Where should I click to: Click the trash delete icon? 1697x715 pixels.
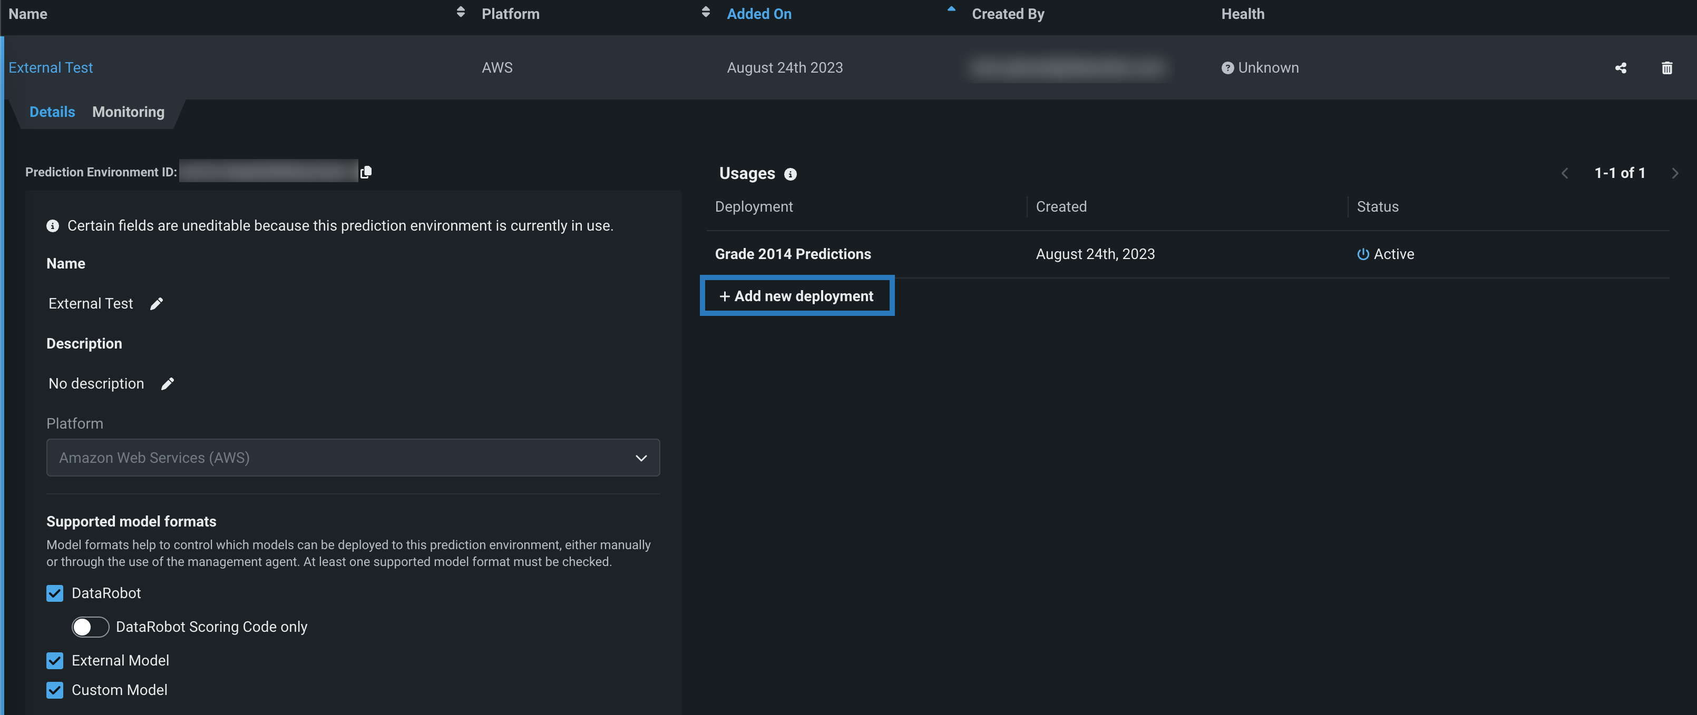[1666, 68]
